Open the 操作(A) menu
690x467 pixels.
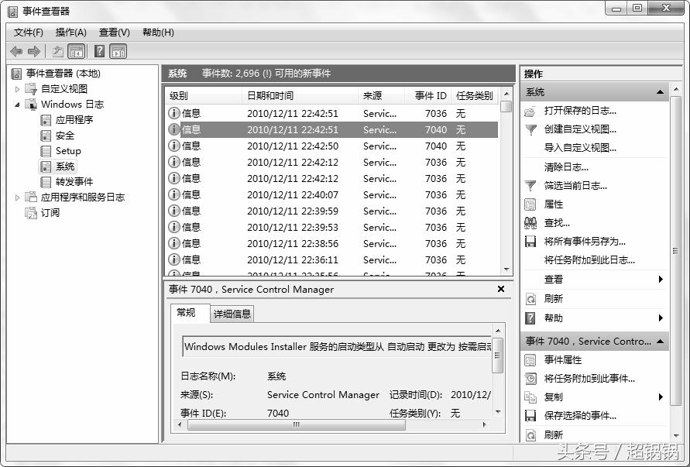[72, 32]
